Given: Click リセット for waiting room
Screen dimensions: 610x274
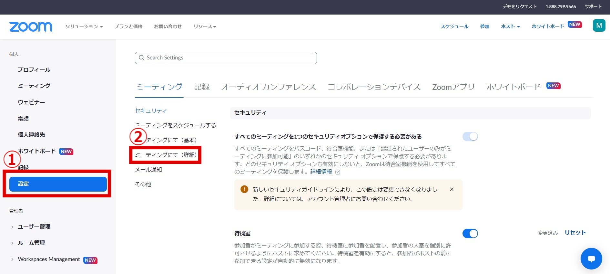Looking at the screenshot, I should tap(575, 233).
